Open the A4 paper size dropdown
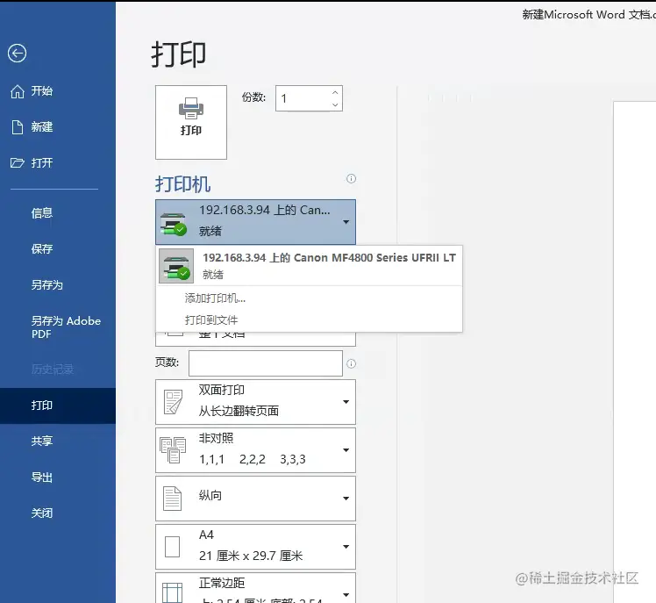The image size is (656, 603). pyautogui.click(x=255, y=547)
